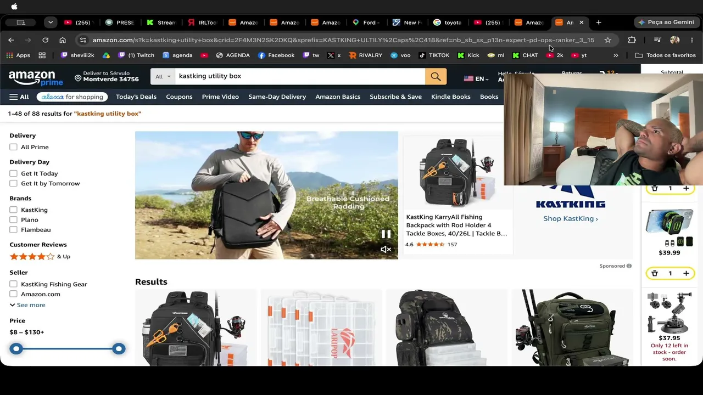Switch to the Ford browser tab
Viewport: 703px width, 395px height.
point(365,22)
